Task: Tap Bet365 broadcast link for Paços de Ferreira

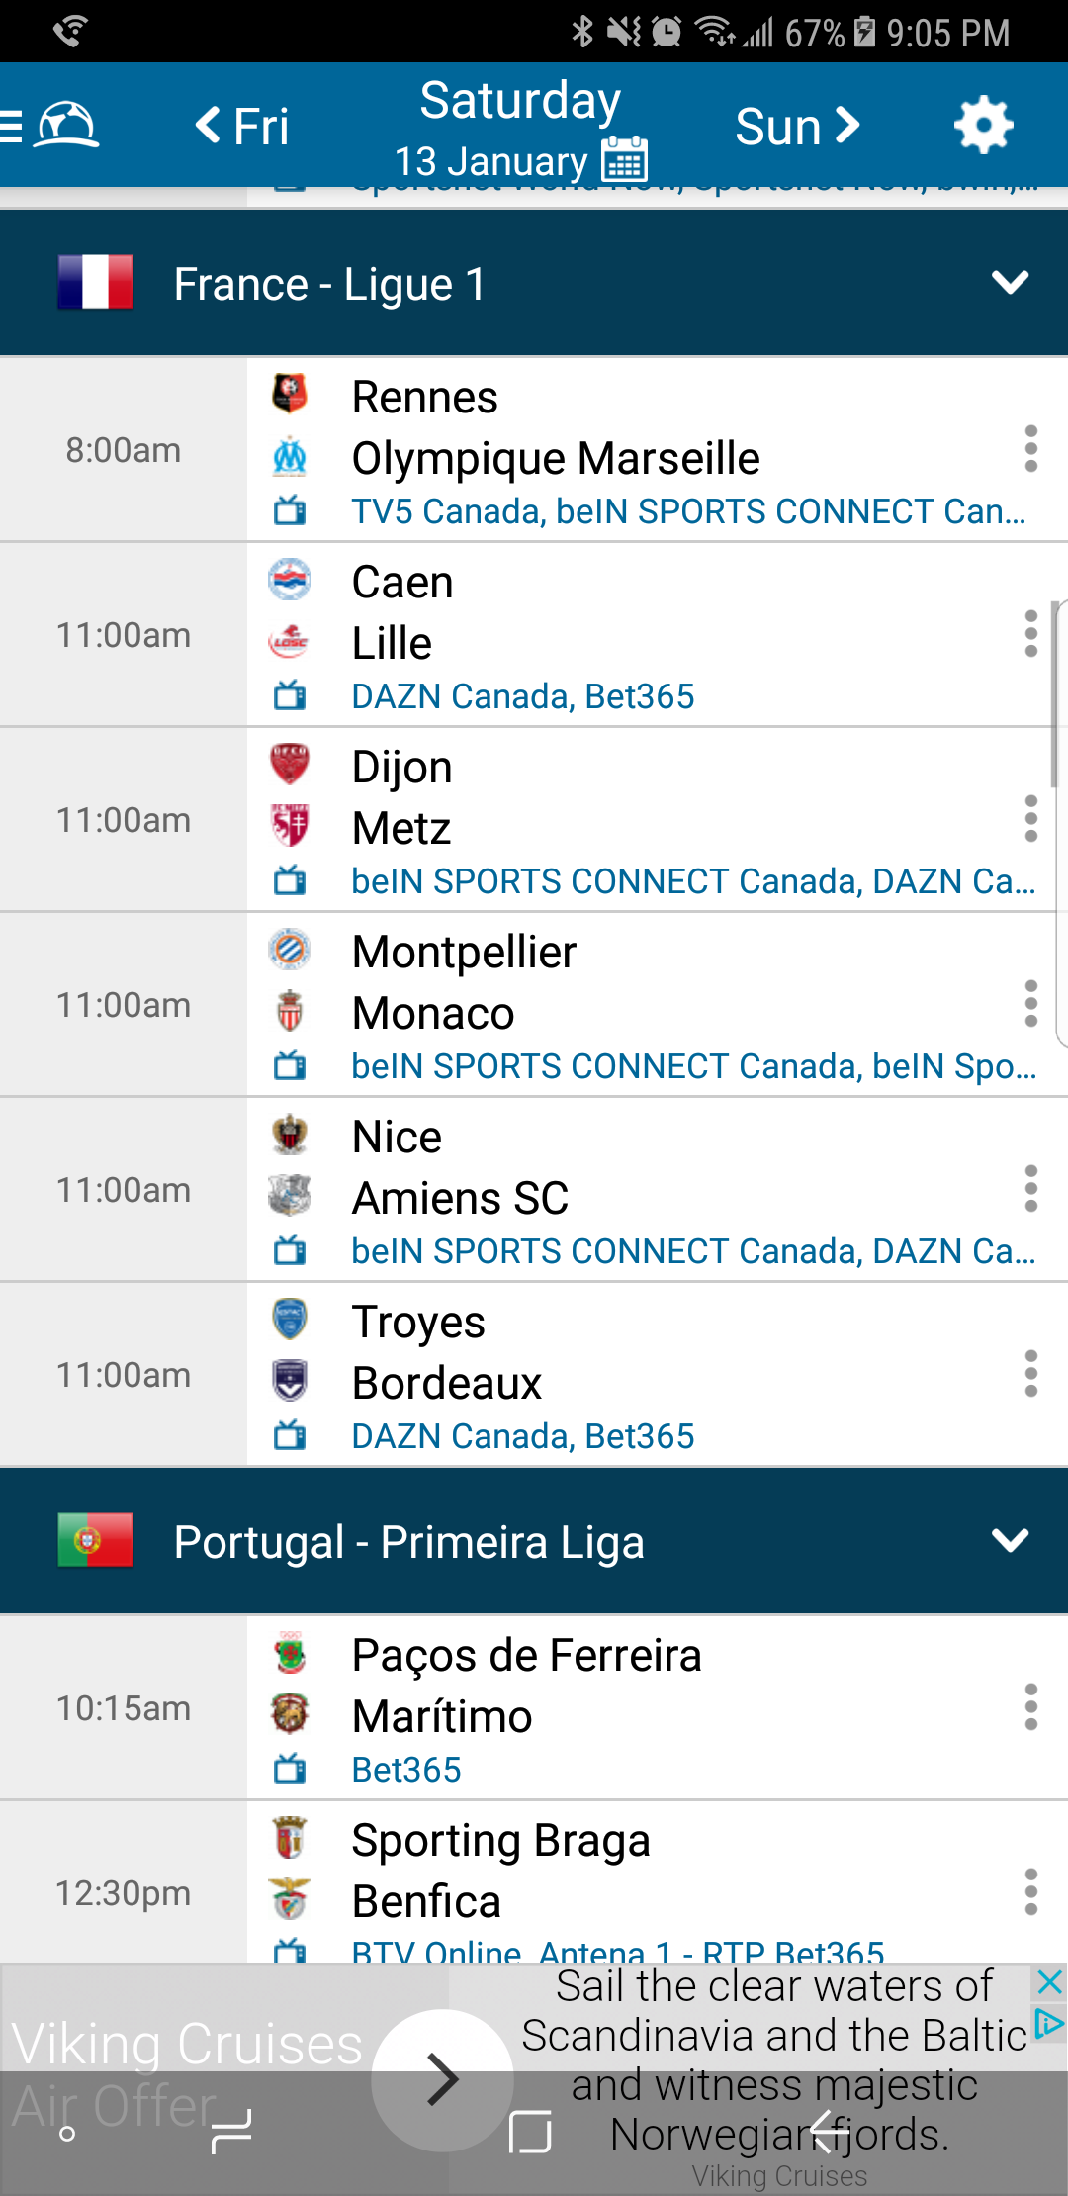Action: coord(406,1770)
